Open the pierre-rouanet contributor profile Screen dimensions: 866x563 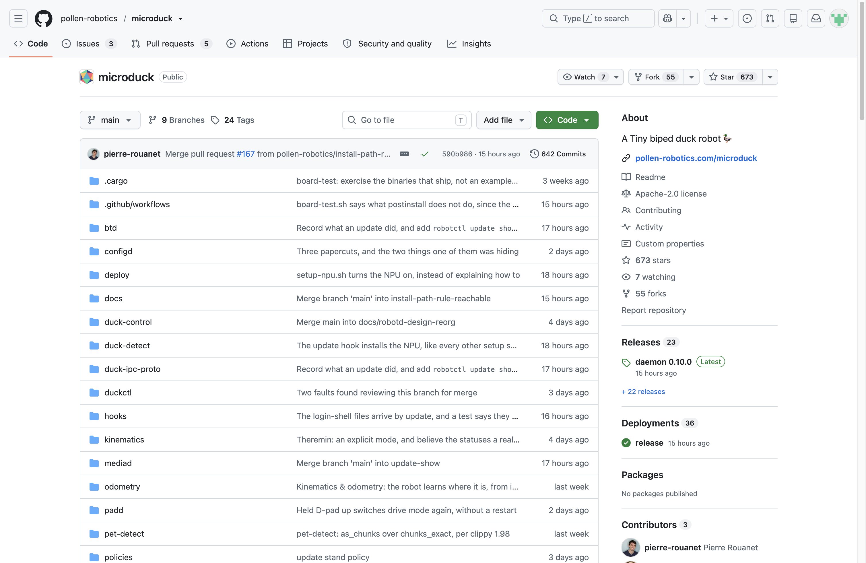(x=672, y=547)
